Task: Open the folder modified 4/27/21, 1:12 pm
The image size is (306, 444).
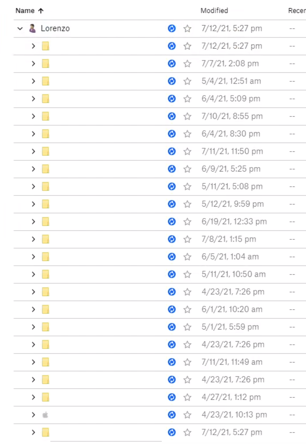Action: click(45, 397)
